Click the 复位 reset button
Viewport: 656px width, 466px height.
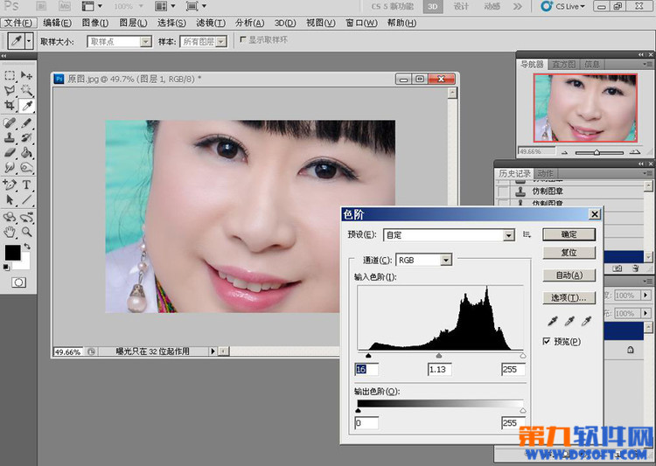pyautogui.click(x=569, y=253)
